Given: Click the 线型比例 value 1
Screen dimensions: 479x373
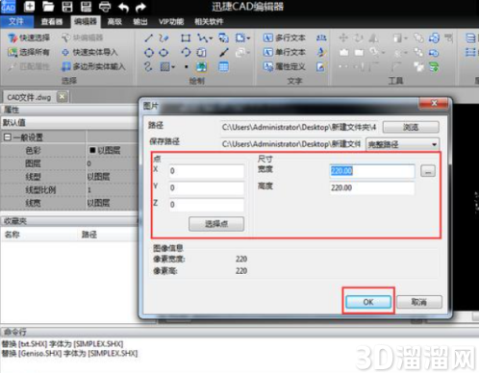Looking at the screenshot, I should click(89, 189).
